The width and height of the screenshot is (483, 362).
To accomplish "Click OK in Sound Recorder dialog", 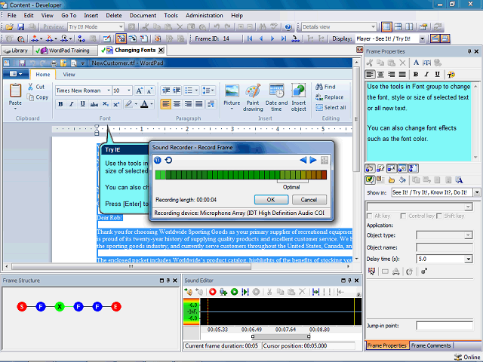I will point(271,200).
